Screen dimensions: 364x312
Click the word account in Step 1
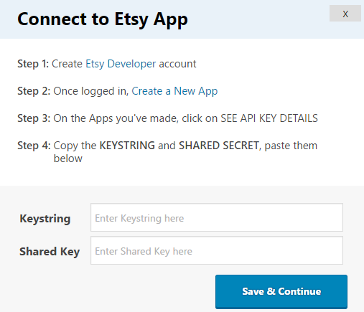(x=177, y=64)
